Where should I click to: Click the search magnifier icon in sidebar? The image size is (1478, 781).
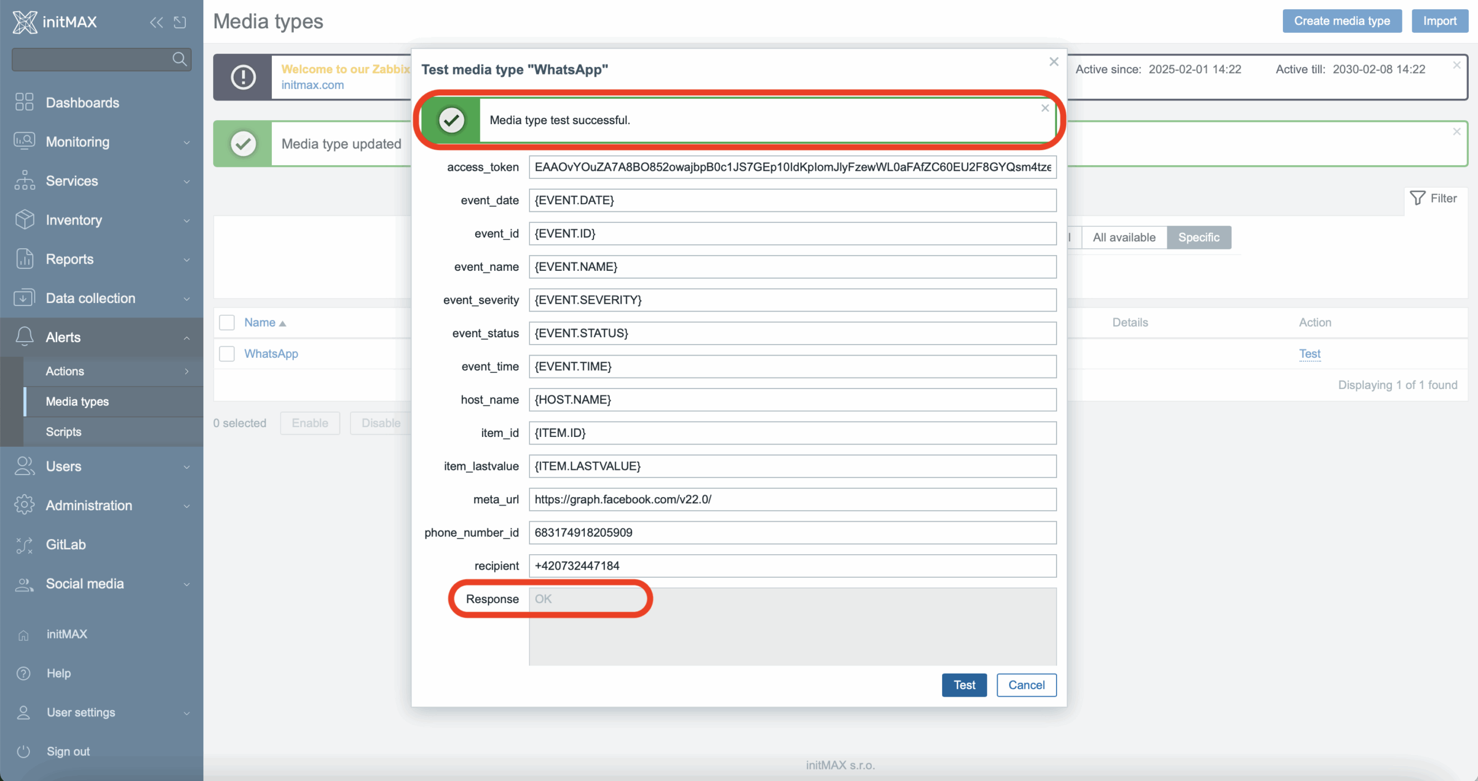180,59
